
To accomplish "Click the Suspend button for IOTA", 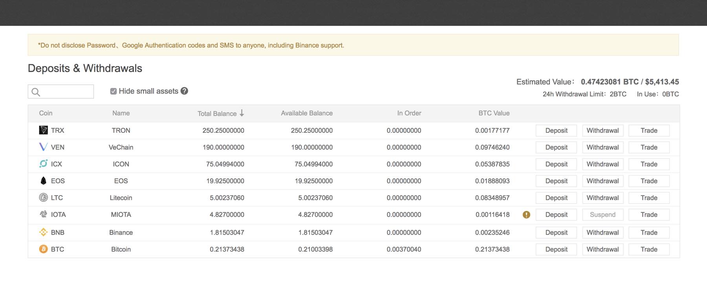I will tap(603, 215).
